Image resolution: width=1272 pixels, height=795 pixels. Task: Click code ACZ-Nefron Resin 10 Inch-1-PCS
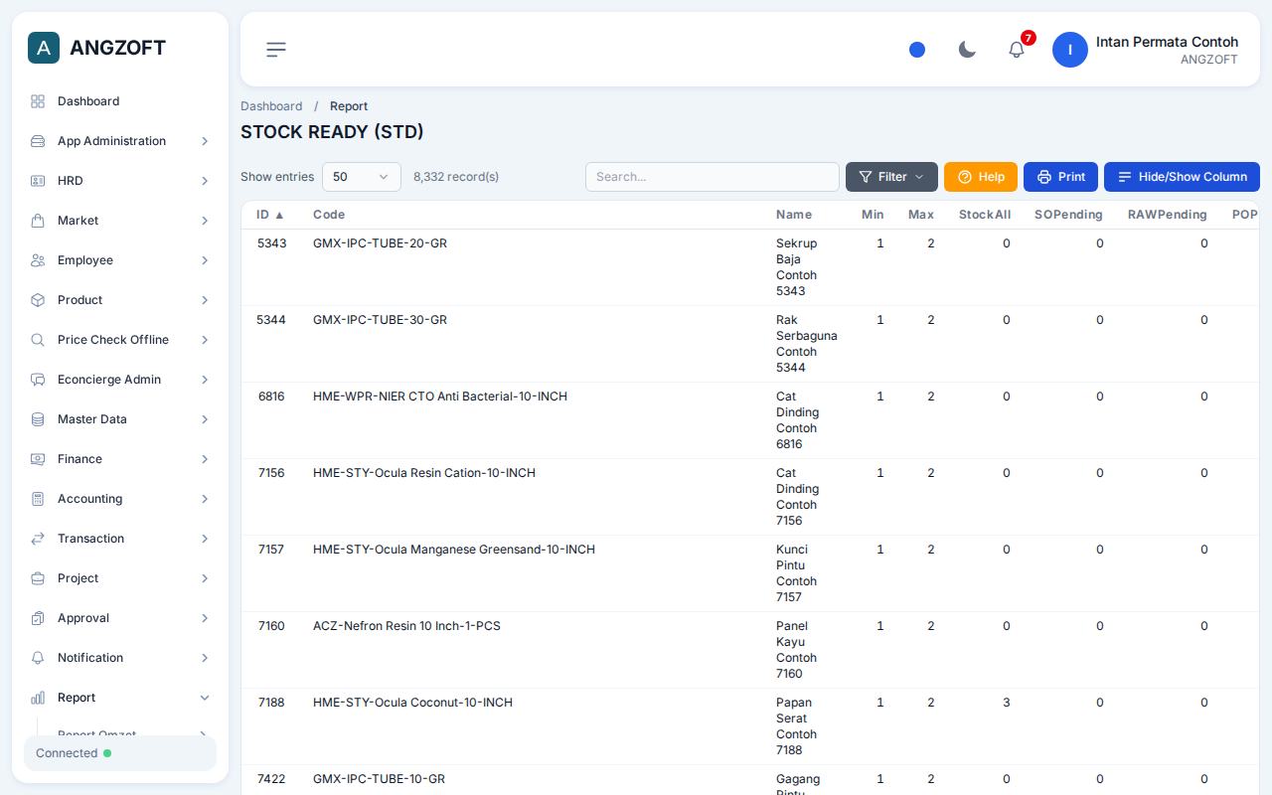click(406, 626)
